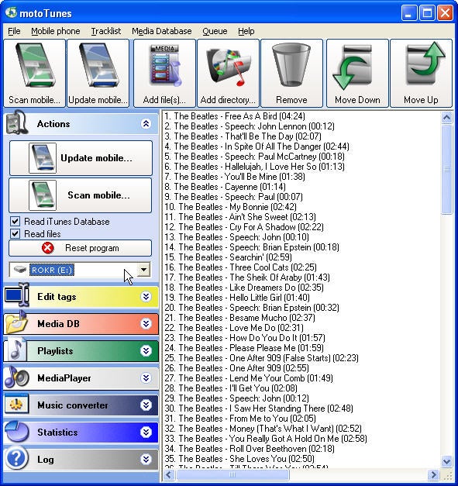The image size is (458, 486).
Task: Click the Update mobile toolbar icon
Action: coord(99,65)
